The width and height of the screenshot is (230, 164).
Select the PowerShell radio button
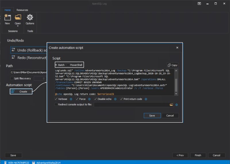click(x=68, y=65)
